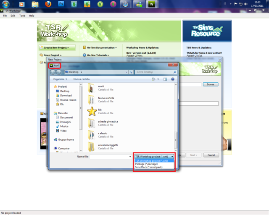The image size is (269, 215).
Task: Click Forward arrow in Apri dialog
Action: coord(58,72)
